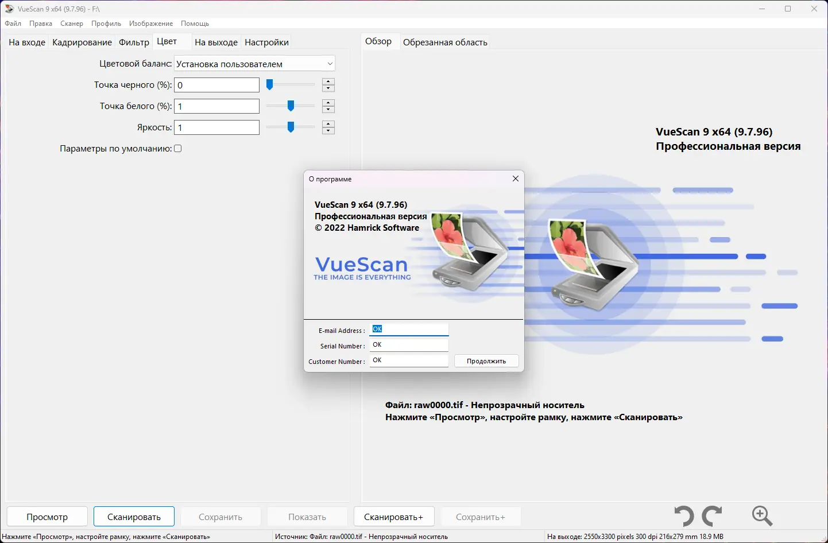828x543 pixels.
Task: Increase Яркость value with up arrow
Action: coord(328,124)
